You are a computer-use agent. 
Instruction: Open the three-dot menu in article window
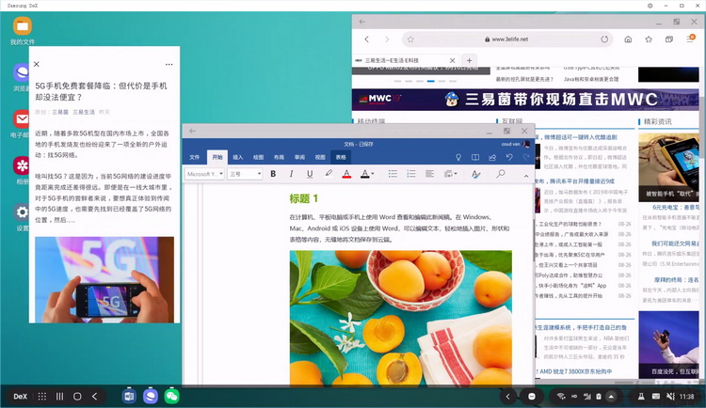[x=168, y=64]
